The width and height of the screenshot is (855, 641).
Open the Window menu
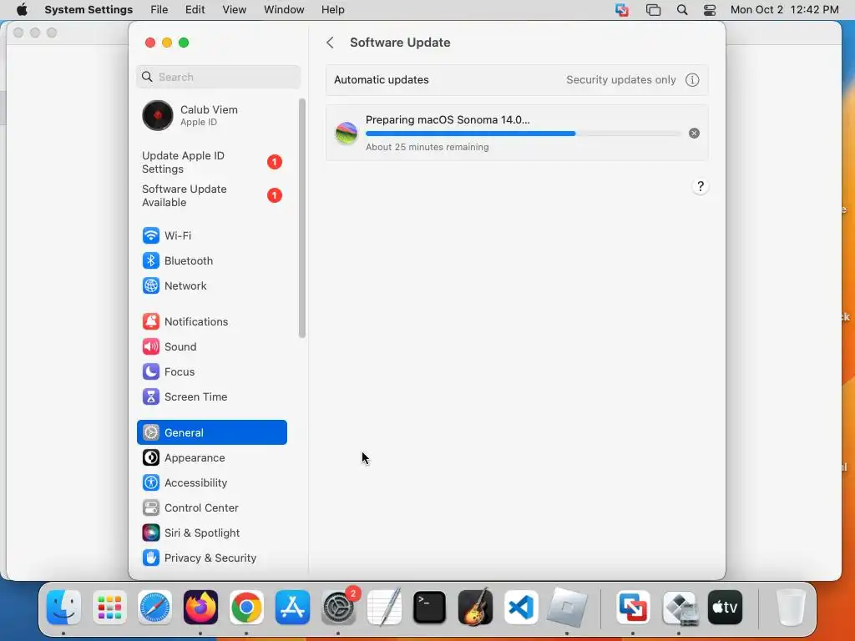[x=284, y=10]
